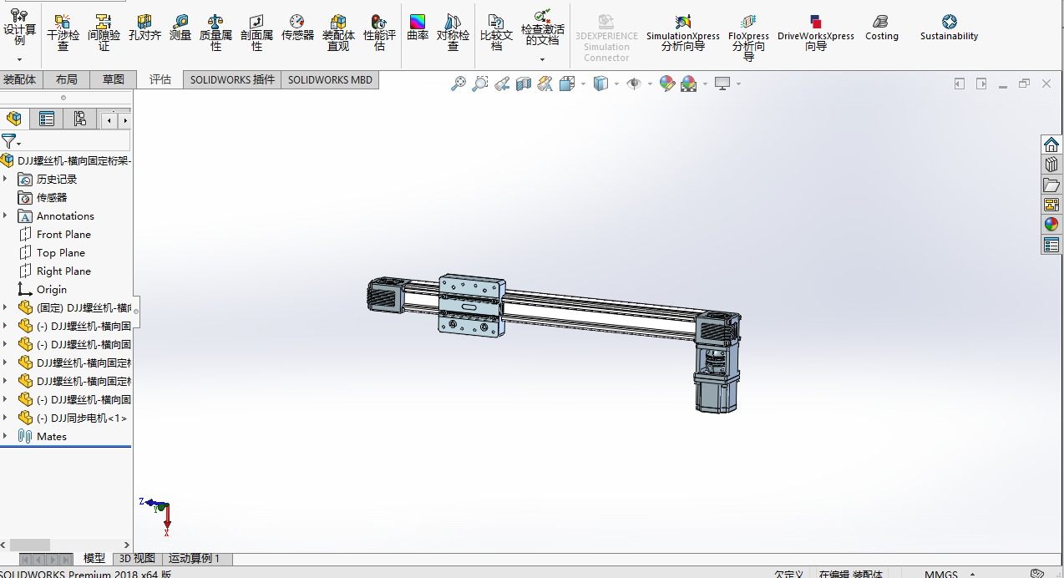Expand the Annotations tree node
The height and width of the screenshot is (578, 1064).
coord(5,215)
